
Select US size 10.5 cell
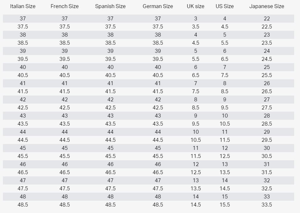pyautogui.click(x=225, y=124)
